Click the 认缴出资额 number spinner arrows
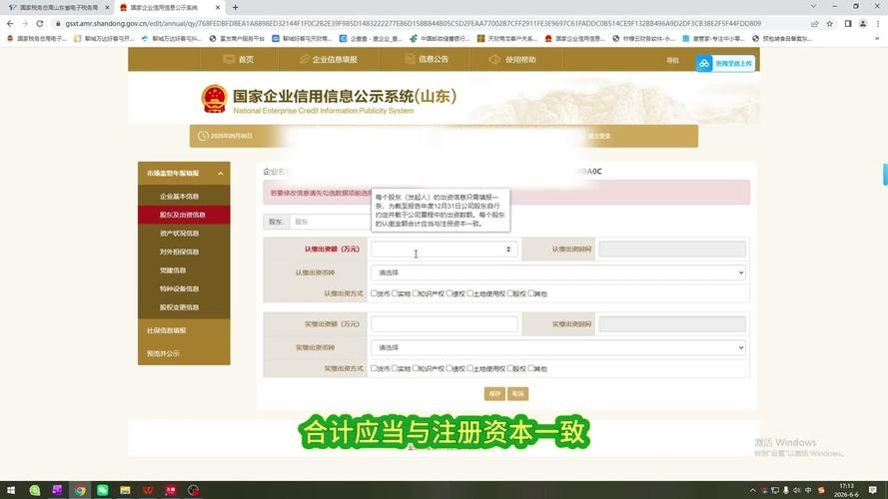This screenshot has width=888, height=499. click(x=508, y=249)
